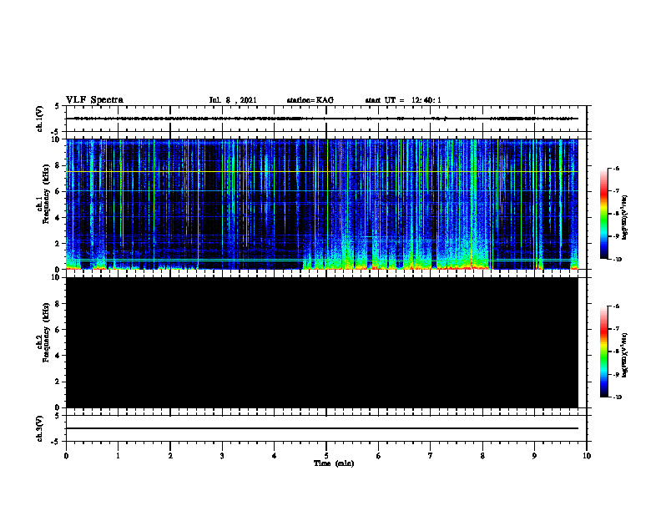
Task: Click the colorful ch.1 frequency spectrogram
Action: (322, 204)
